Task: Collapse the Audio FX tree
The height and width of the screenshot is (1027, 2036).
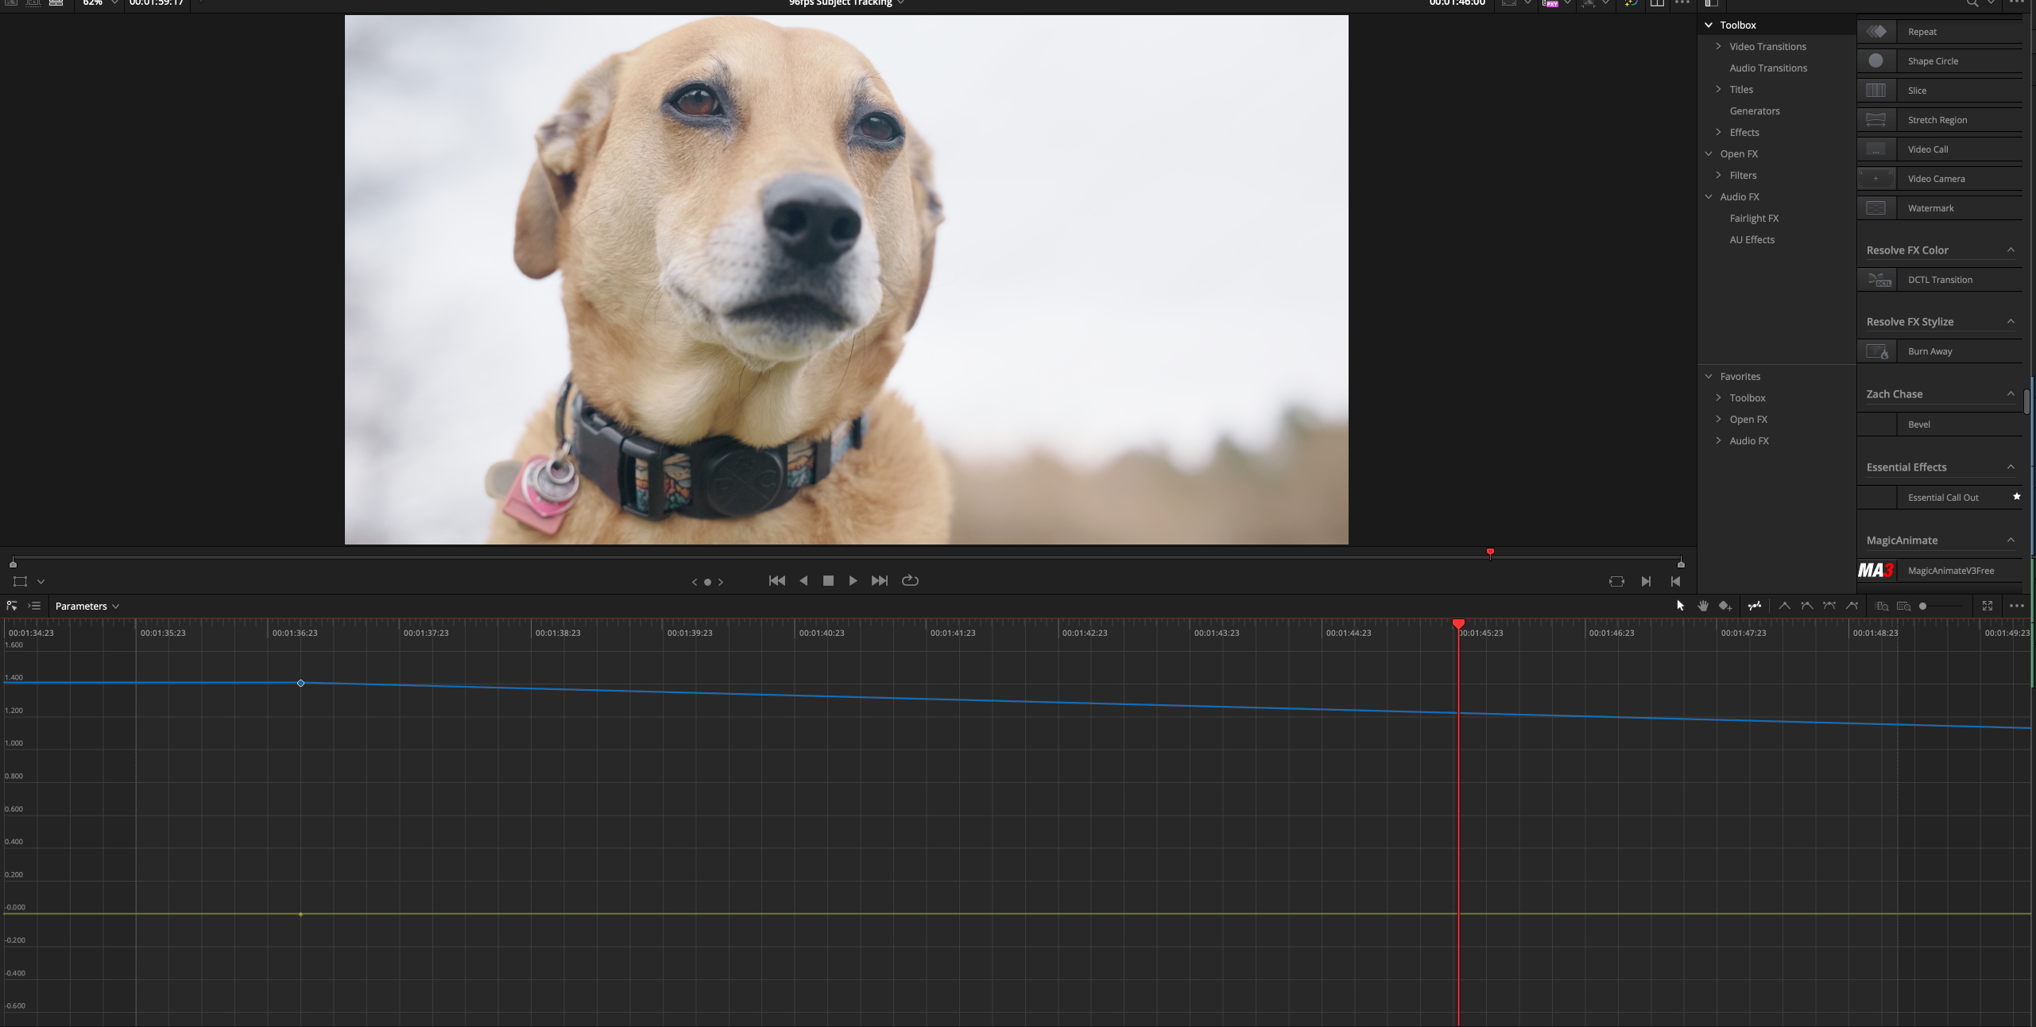Action: pos(1709,197)
